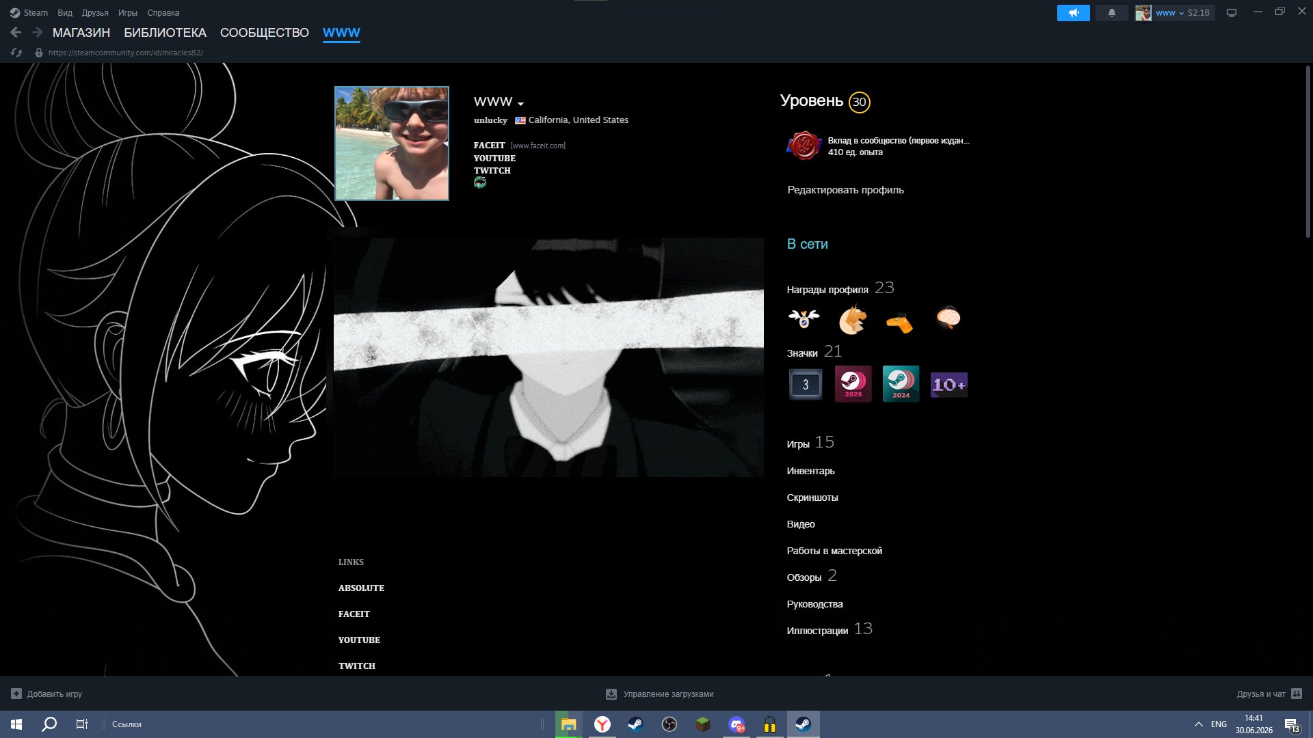Open the number 3 badge
Image resolution: width=1313 pixels, height=738 pixels.
[806, 384]
